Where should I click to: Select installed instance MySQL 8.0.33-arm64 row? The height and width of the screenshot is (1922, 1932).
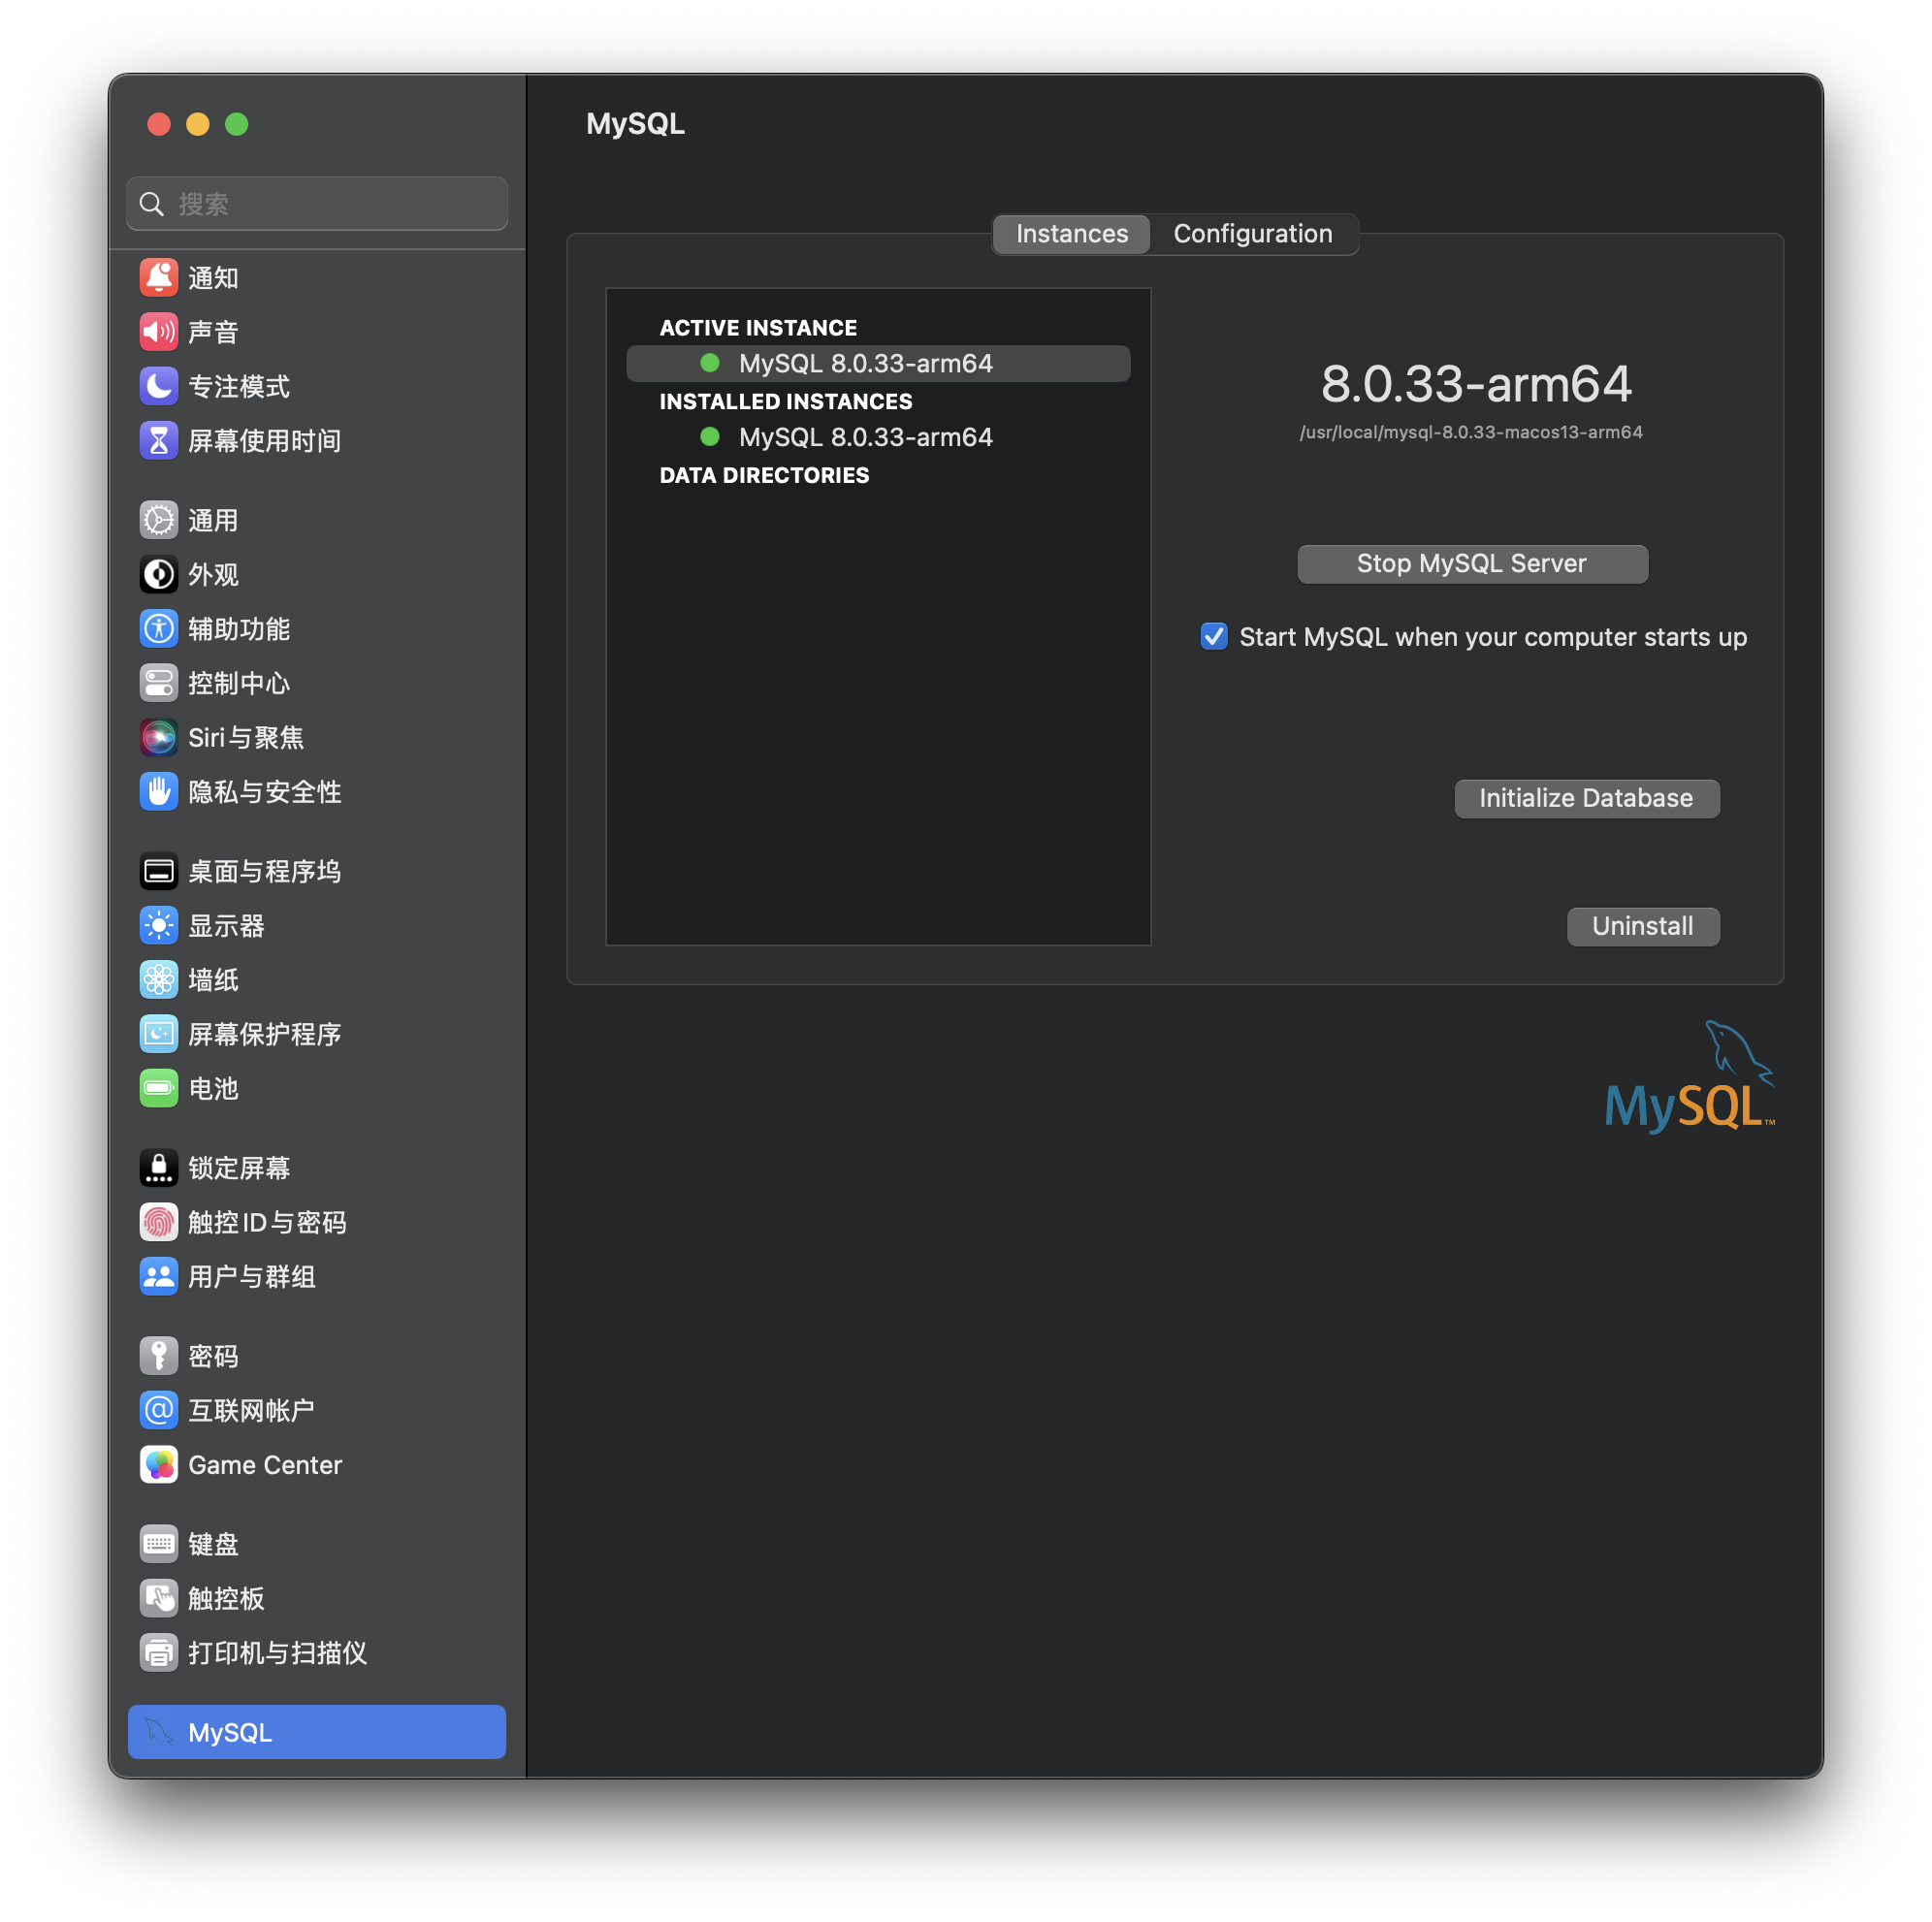click(x=878, y=438)
